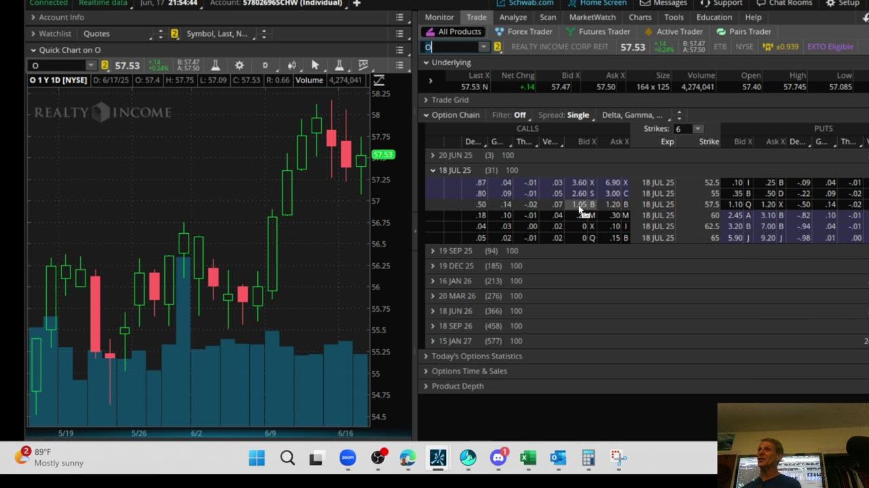The width and height of the screenshot is (869, 488).
Task: Click the price axis scale icon on chart
Action: 379,80
